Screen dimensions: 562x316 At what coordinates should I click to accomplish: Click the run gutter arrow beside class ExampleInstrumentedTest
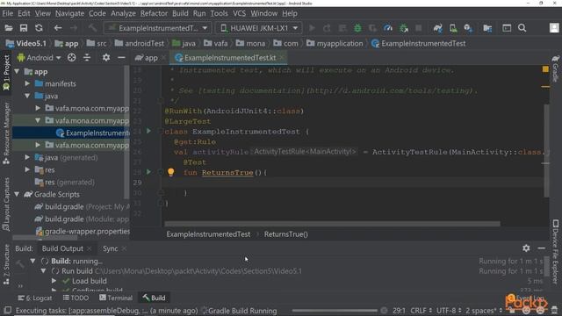click(148, 131)
